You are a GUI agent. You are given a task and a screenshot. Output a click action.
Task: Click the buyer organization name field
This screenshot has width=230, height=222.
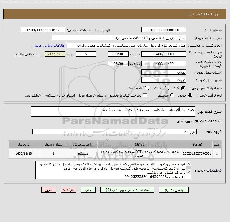[119, 38]
